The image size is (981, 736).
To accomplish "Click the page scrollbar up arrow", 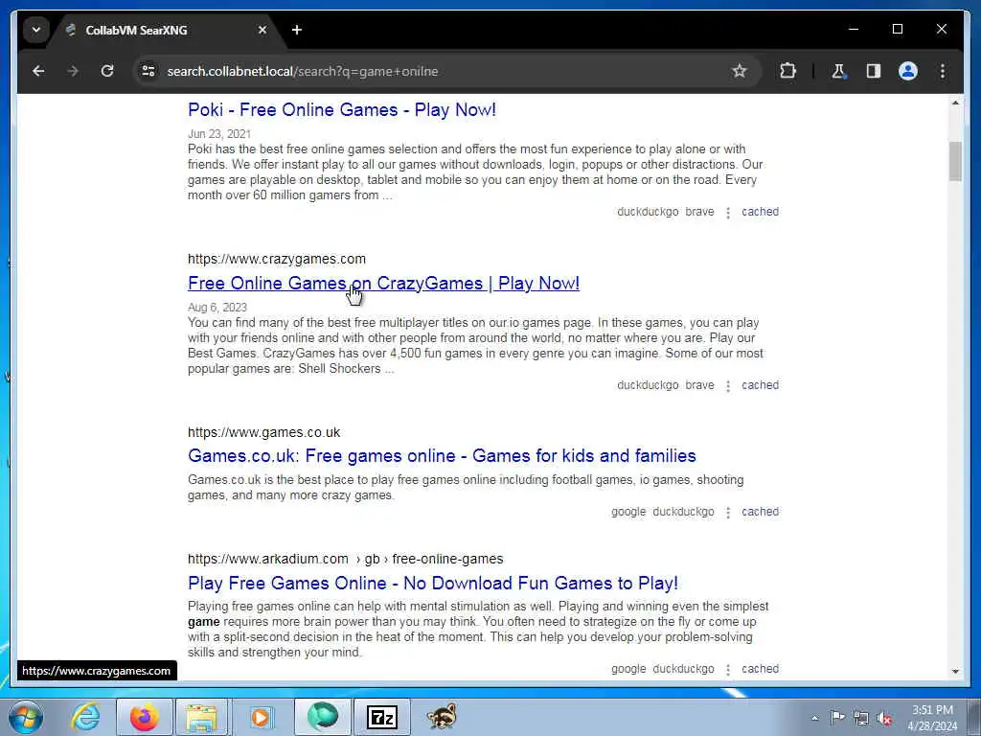I will click(955, 103).
